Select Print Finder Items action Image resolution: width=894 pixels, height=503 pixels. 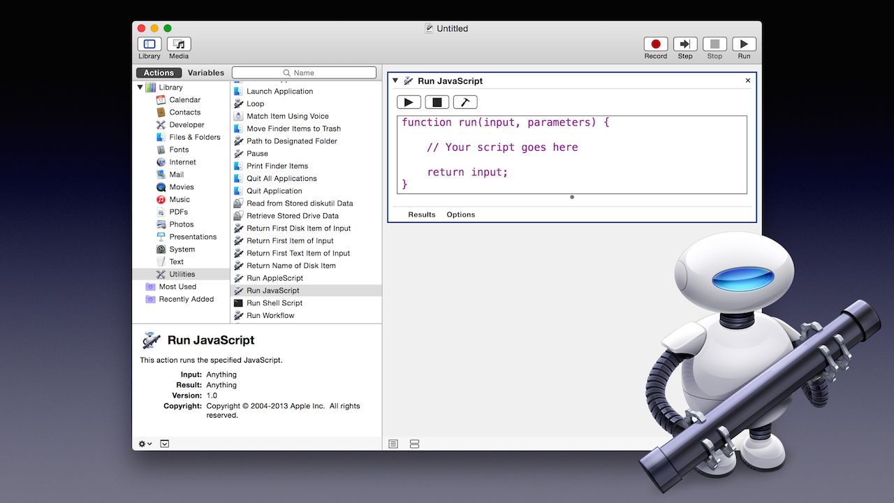click(x=277, y=166)
